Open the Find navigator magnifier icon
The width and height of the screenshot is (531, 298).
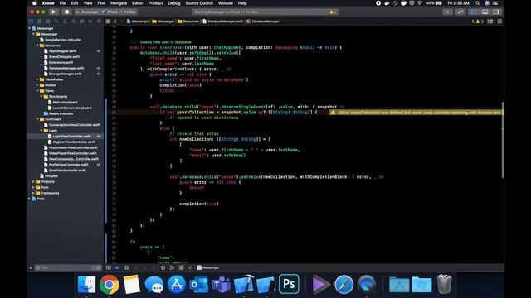click(x=56, y=22)
